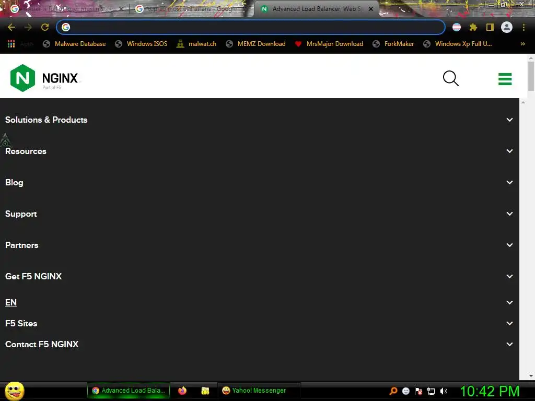Open the Windows Xp Full bookmark
535x401 pixels.
click(458, 44)
